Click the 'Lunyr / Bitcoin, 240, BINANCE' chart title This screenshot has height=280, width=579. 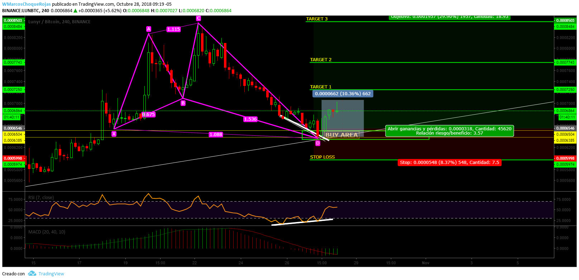pyautogui.click(x=59, y=22)
